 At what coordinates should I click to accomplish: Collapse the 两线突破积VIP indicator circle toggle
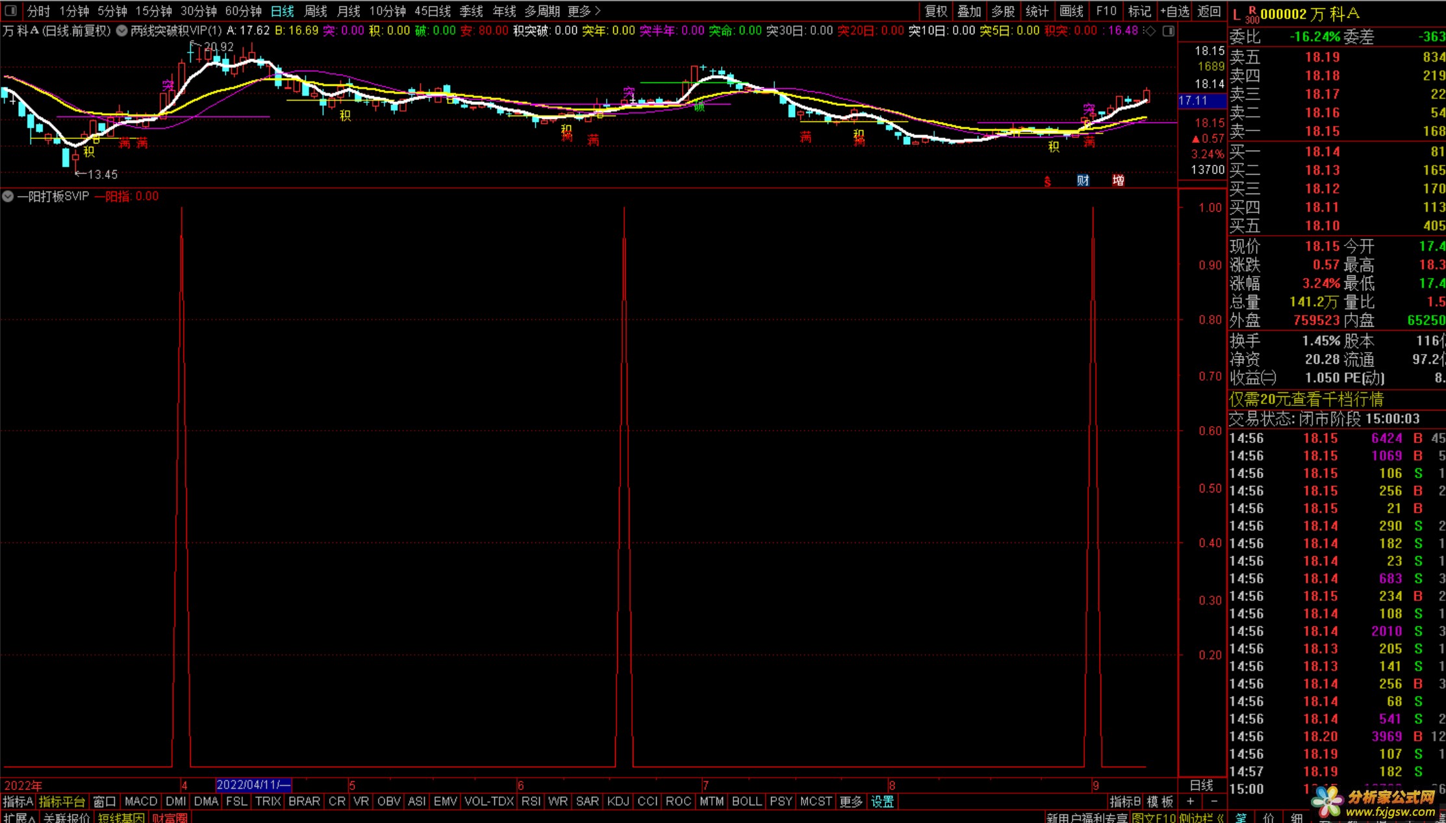click(x=121, y=31)
